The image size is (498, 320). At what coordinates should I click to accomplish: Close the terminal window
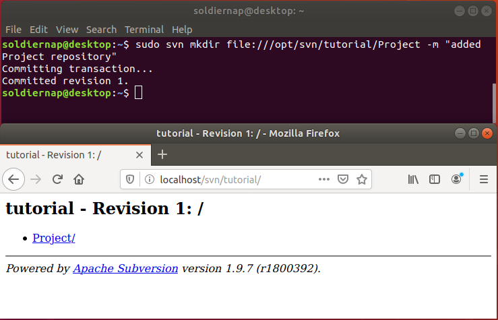point(487,11)
